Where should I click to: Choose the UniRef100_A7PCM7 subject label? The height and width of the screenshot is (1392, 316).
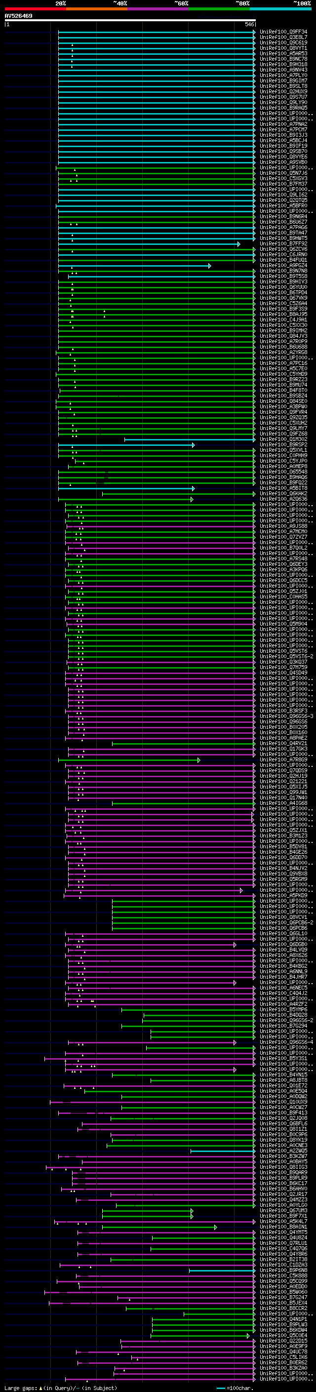[x=283, y=130]
